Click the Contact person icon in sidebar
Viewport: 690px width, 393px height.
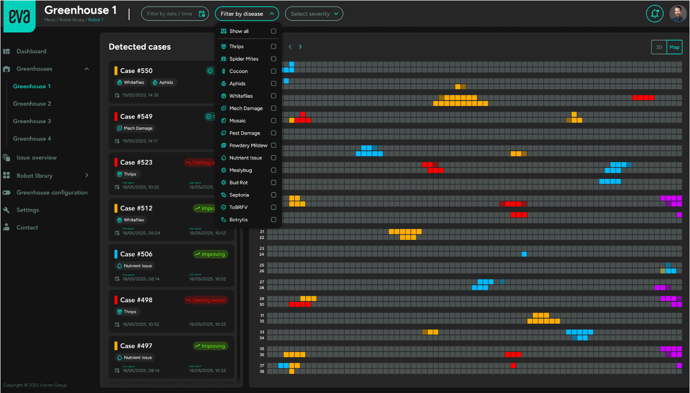7,228
